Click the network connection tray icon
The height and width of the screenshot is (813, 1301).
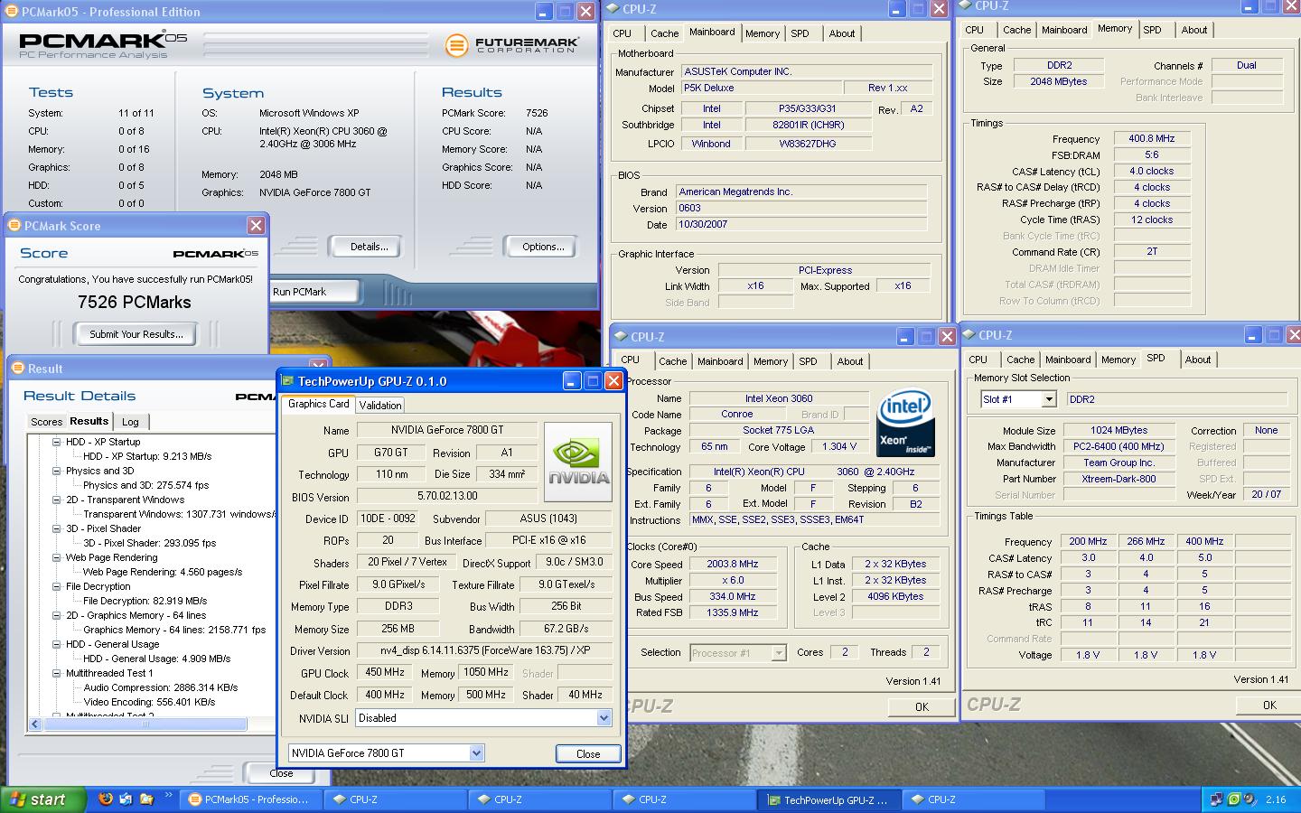(1217, 799)
